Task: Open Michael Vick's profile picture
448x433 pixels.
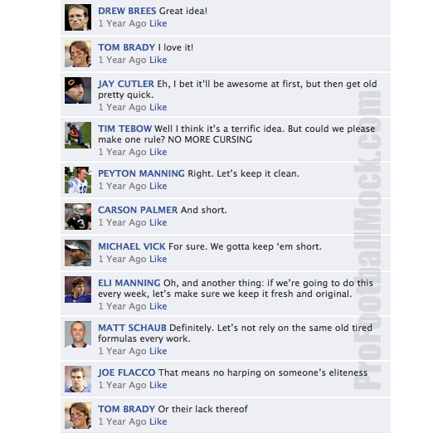Action: coord(78,253)
